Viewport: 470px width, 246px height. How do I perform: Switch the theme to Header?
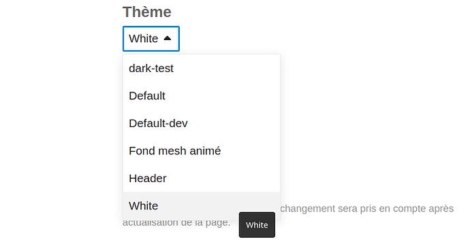pos(202,179)
